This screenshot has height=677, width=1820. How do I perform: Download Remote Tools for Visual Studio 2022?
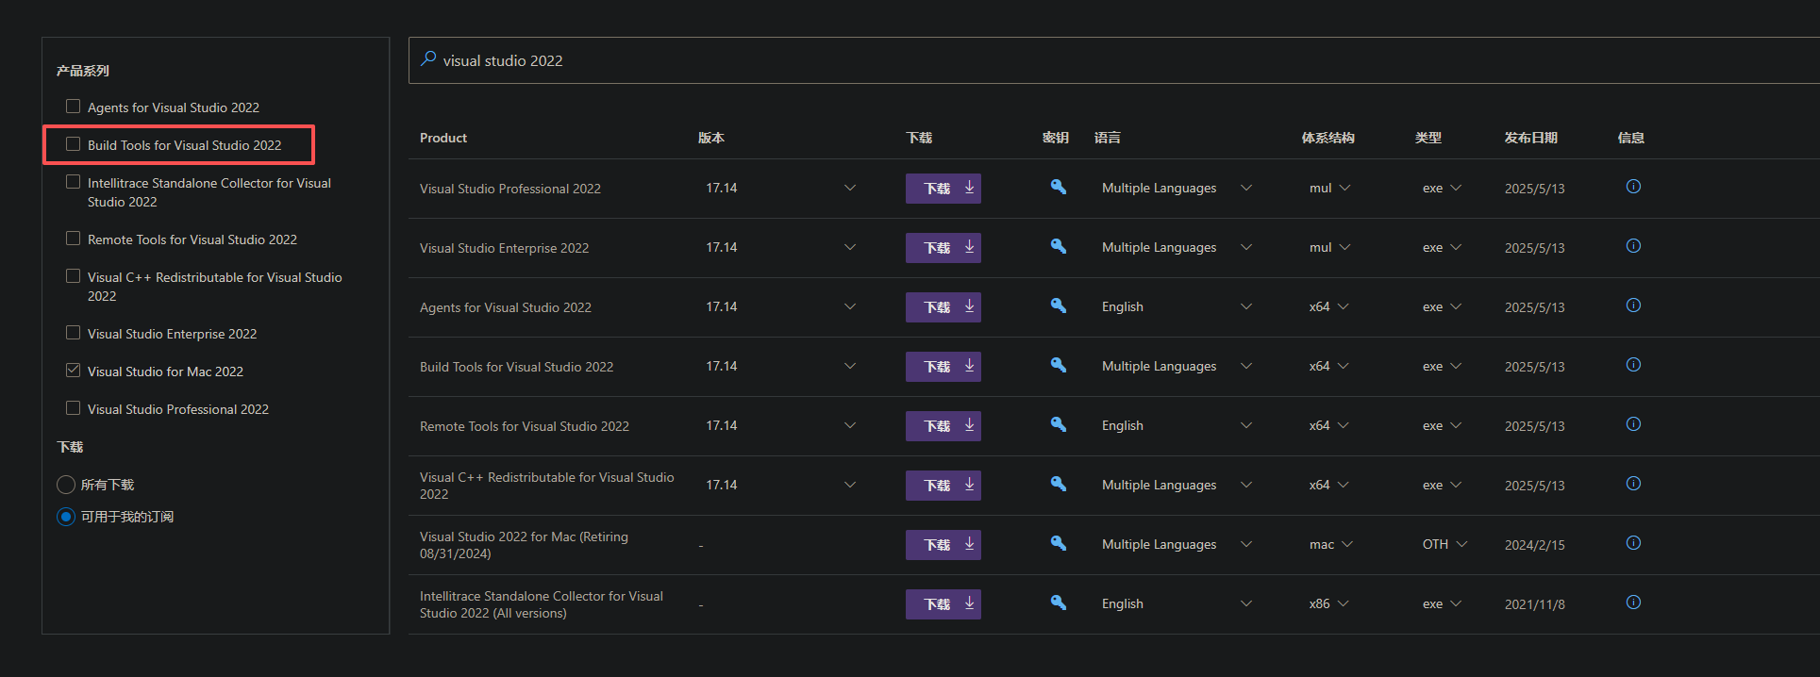click(943, 426)
